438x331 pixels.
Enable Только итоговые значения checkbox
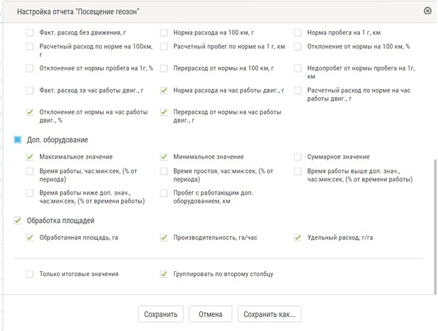coord(29,274)
